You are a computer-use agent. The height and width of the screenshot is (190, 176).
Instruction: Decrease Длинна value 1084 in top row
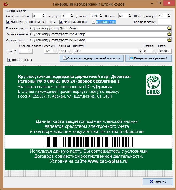(x=101, y=17)
